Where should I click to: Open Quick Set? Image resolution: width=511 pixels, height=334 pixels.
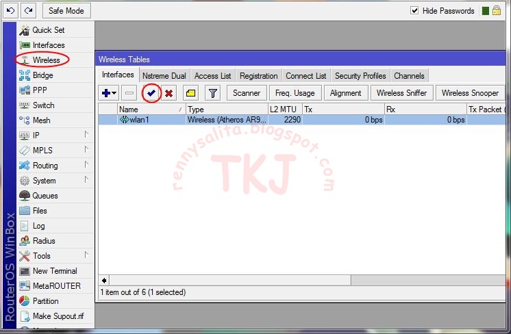click(x=55, y=30)
